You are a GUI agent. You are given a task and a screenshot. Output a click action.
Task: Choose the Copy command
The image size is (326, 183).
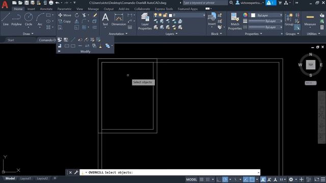click(x=65, y=21)
